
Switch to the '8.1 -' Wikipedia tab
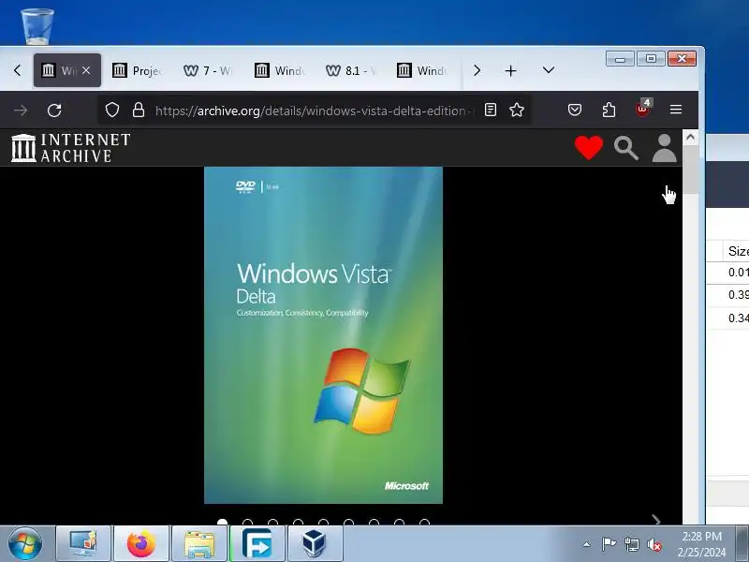351,71
